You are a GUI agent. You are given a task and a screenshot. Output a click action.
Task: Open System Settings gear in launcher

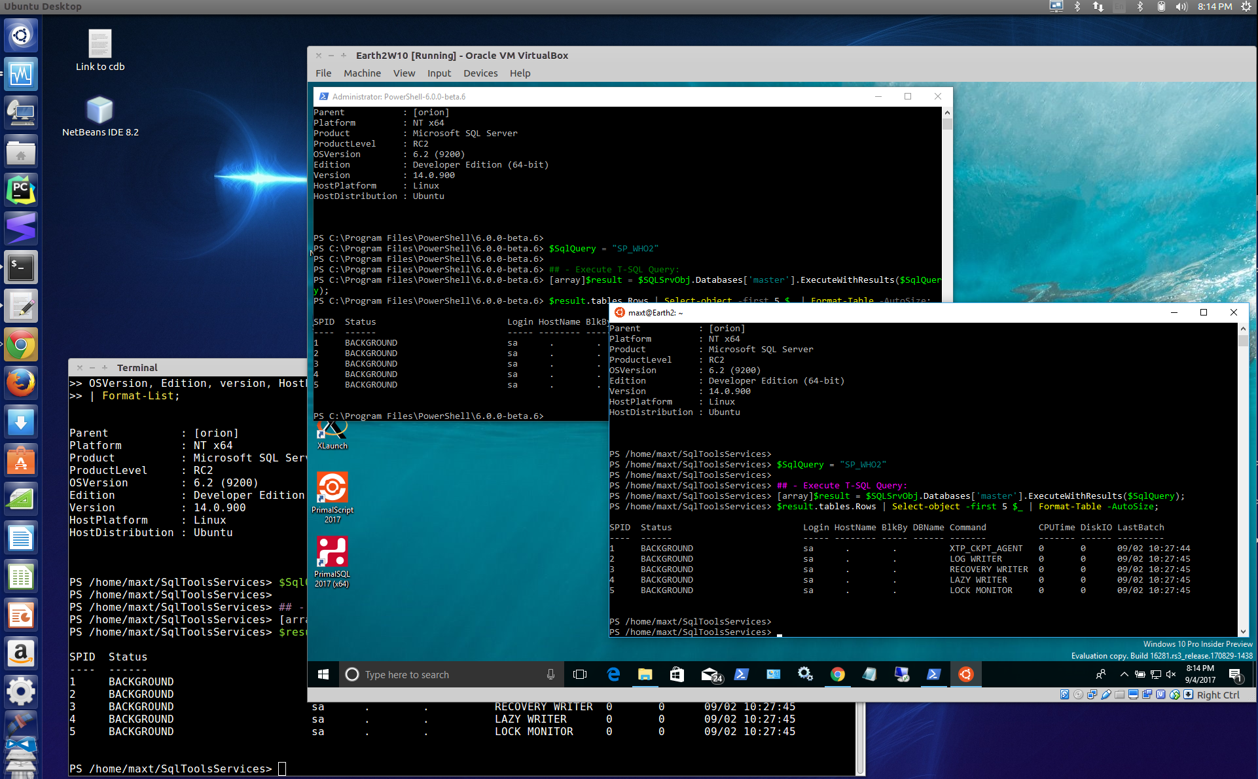pos(21,692)
